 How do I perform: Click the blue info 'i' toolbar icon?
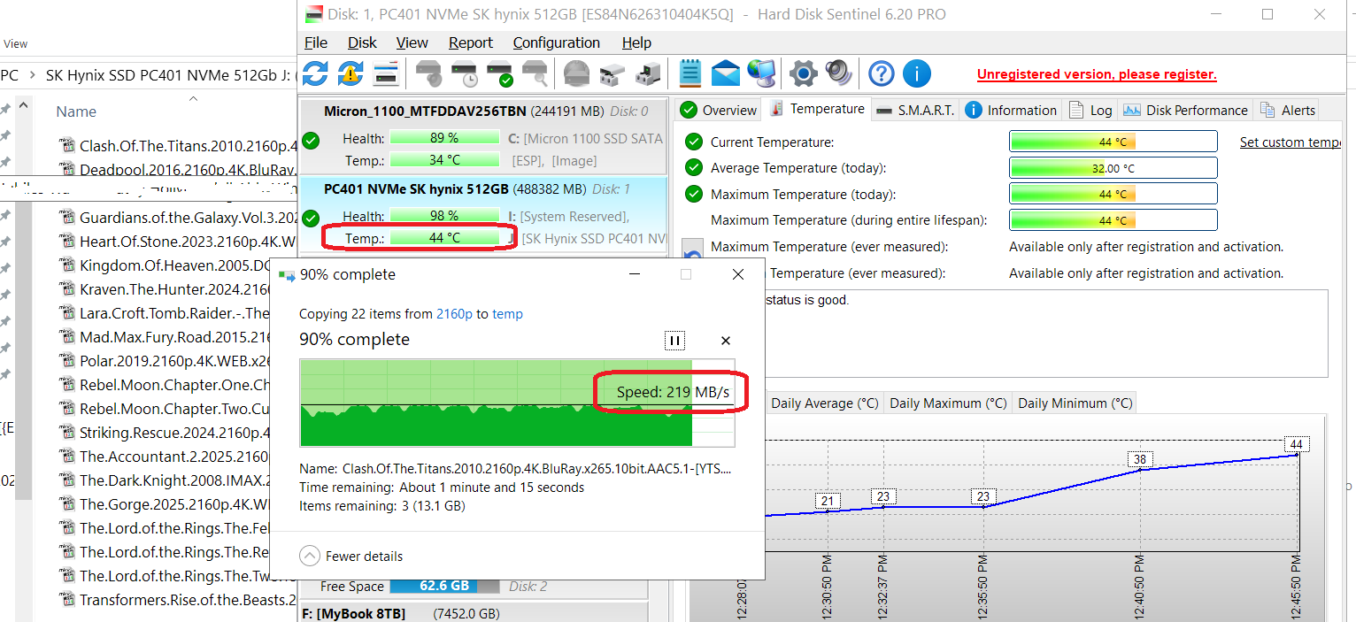coord(916,73)
